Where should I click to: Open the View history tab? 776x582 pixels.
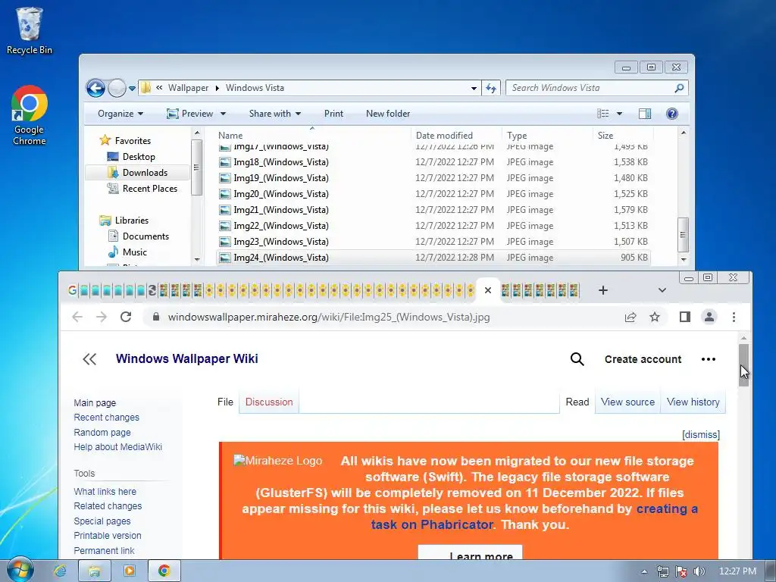point(693,402)
